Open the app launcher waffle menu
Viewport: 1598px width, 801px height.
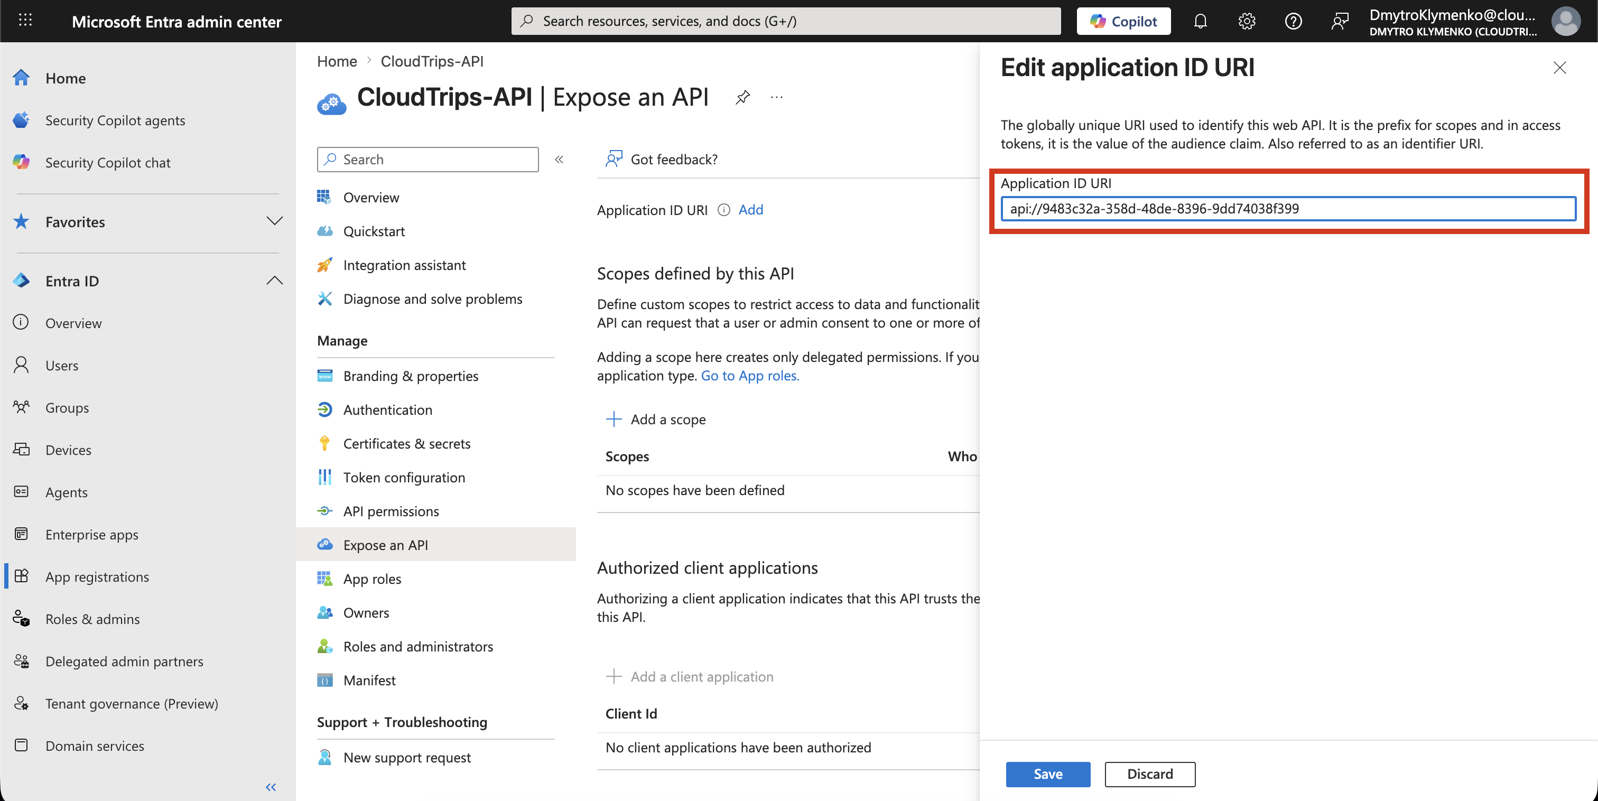pos(25,21)
